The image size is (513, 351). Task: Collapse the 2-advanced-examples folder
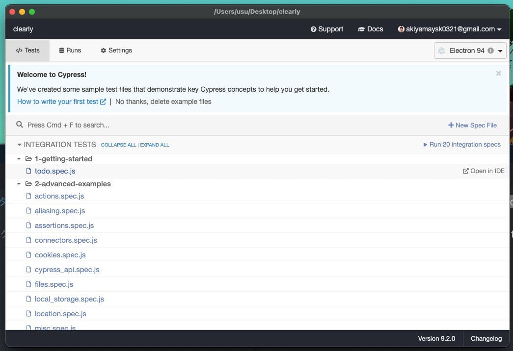(19, 184)
